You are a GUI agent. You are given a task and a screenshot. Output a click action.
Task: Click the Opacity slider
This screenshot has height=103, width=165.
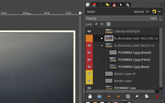[x=122, y=18]
